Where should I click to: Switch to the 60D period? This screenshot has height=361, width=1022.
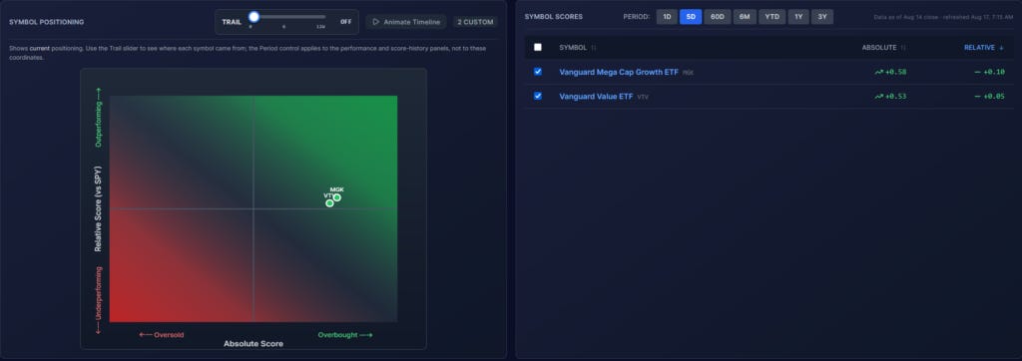(x=718, y=17)
